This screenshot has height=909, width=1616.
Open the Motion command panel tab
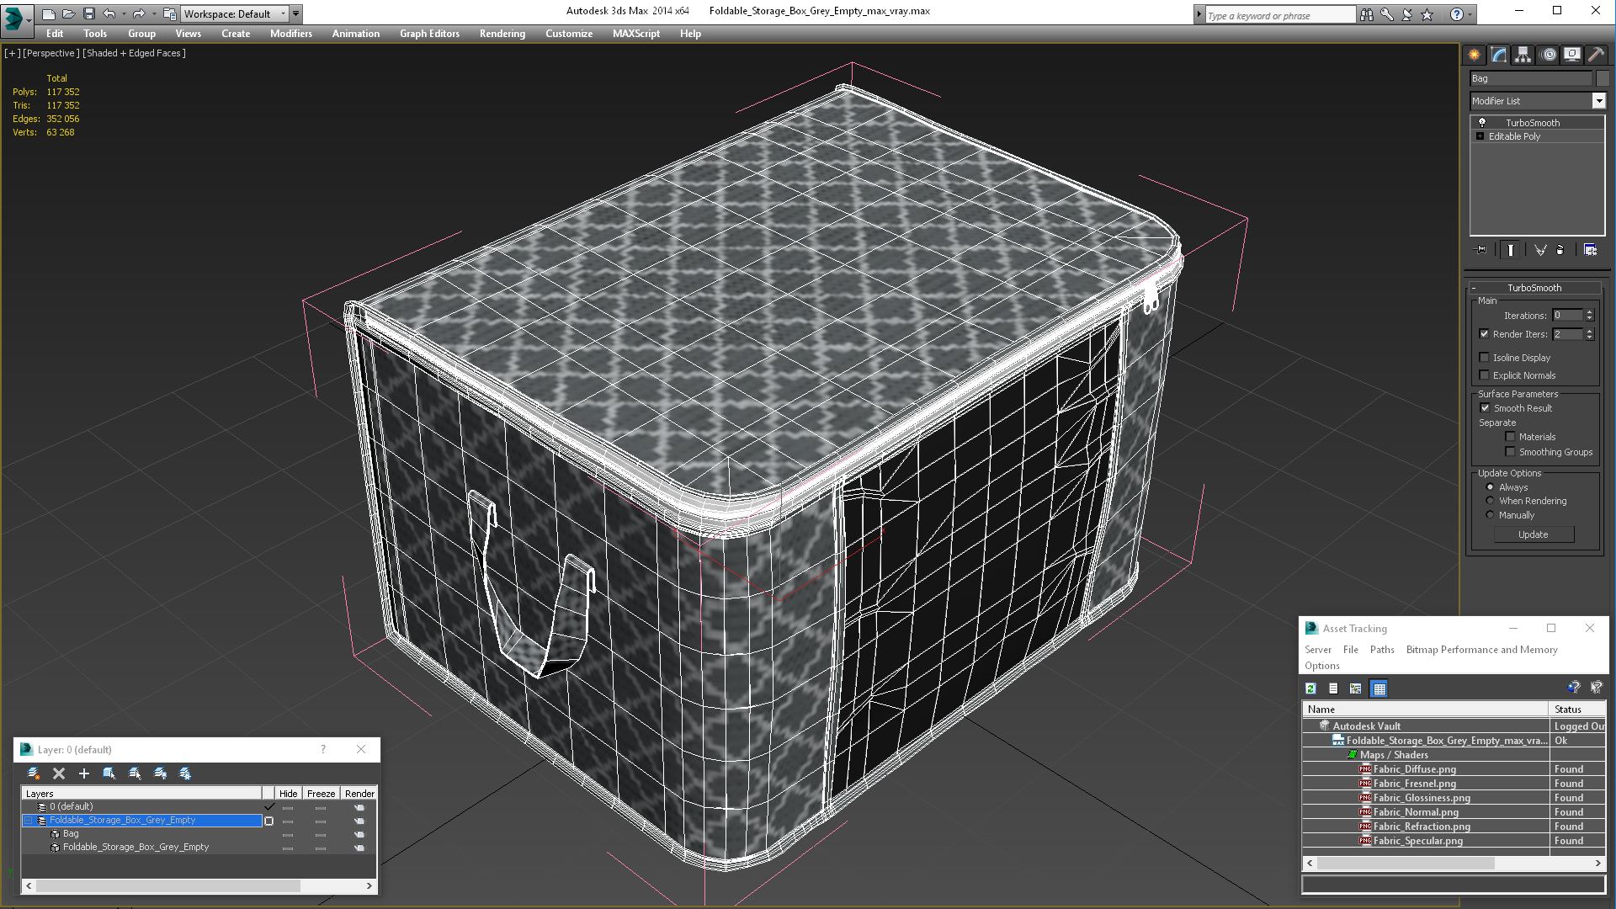[1549, 55]
